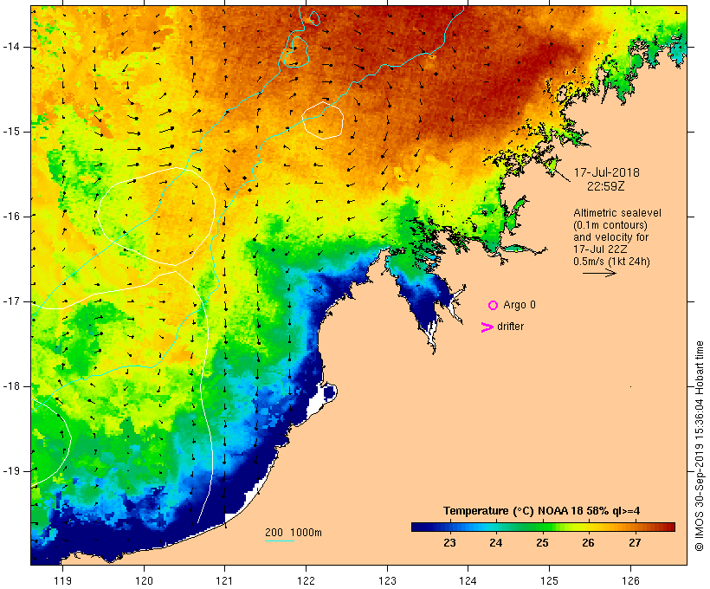Viewport: 710px width, 589px height.
Task: Click the -17 latitude axis label
Action: tap(11, 301)
